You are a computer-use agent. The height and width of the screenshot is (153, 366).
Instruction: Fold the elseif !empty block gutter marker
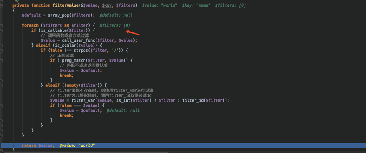click(1, 85)
